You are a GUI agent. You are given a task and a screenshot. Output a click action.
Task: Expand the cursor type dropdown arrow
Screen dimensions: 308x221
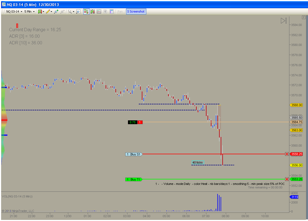click(x=74, y=11)
